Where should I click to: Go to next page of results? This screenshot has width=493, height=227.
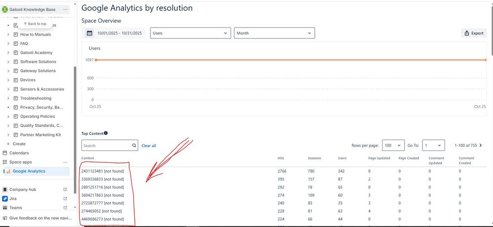[x=481, y=145]
